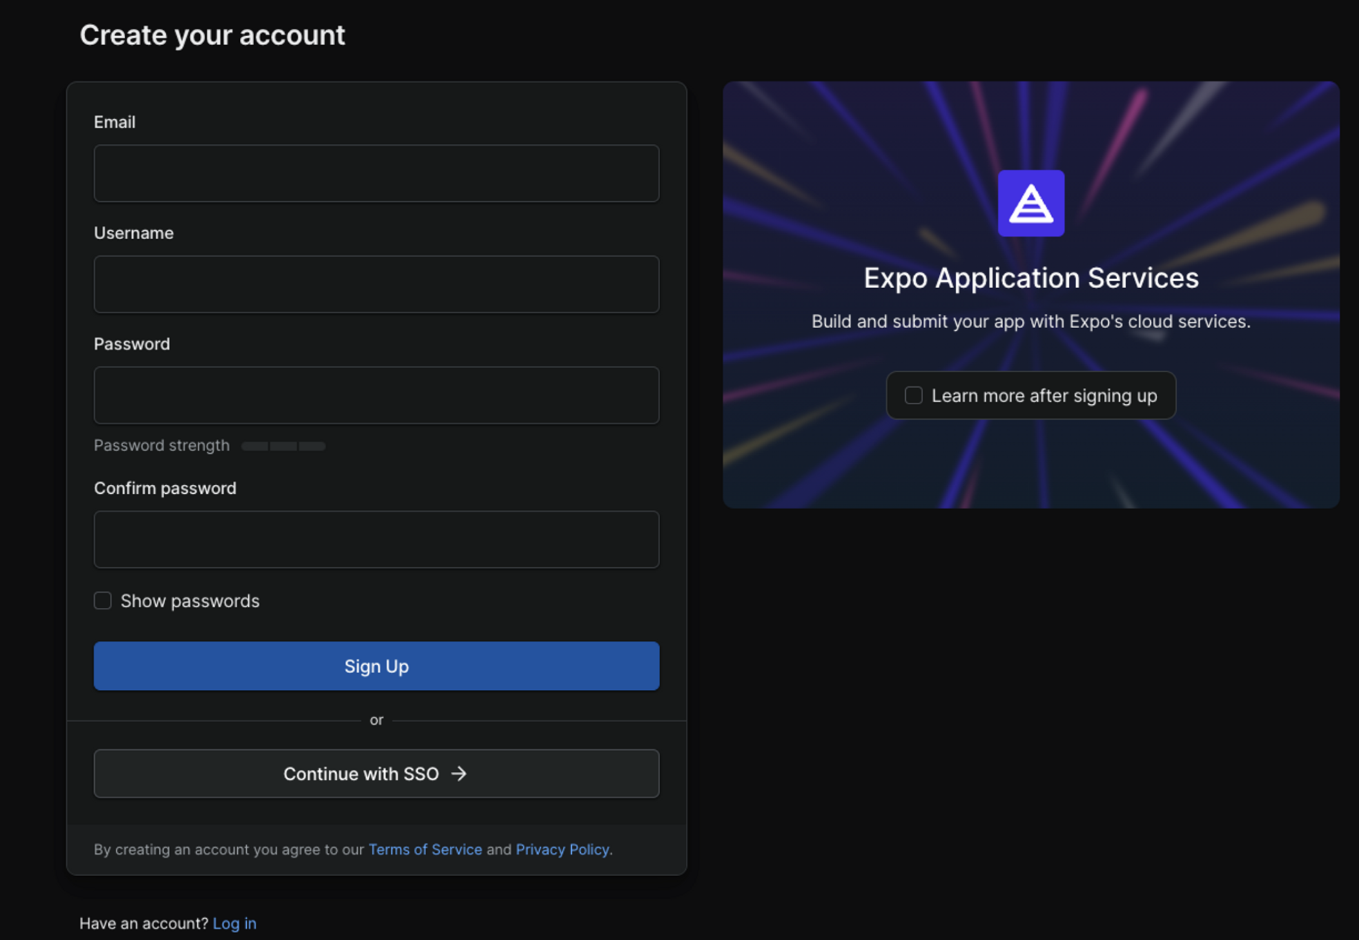Click the Show passwords label text

(190, 600)
